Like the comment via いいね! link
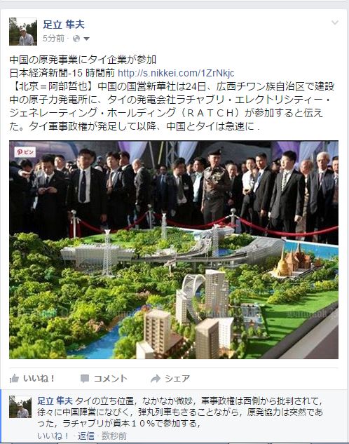The image size is (349, 444). pyautogui.click(x=53, y=436)
